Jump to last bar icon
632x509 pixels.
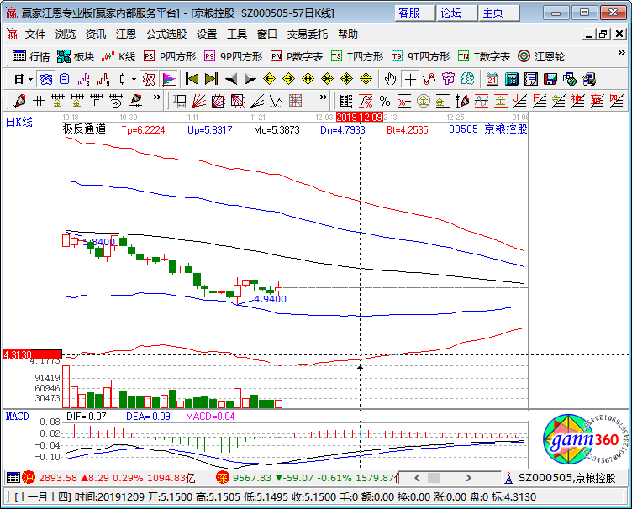[x=211, y=79]
